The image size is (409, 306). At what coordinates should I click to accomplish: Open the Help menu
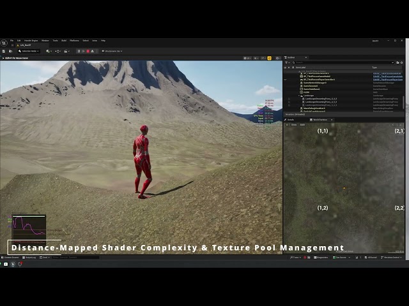coord(103,41)
